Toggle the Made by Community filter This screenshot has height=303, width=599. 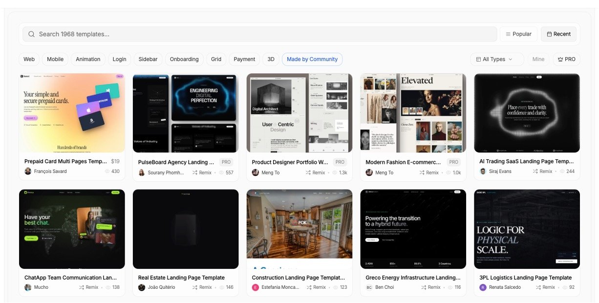click(312, 59)
